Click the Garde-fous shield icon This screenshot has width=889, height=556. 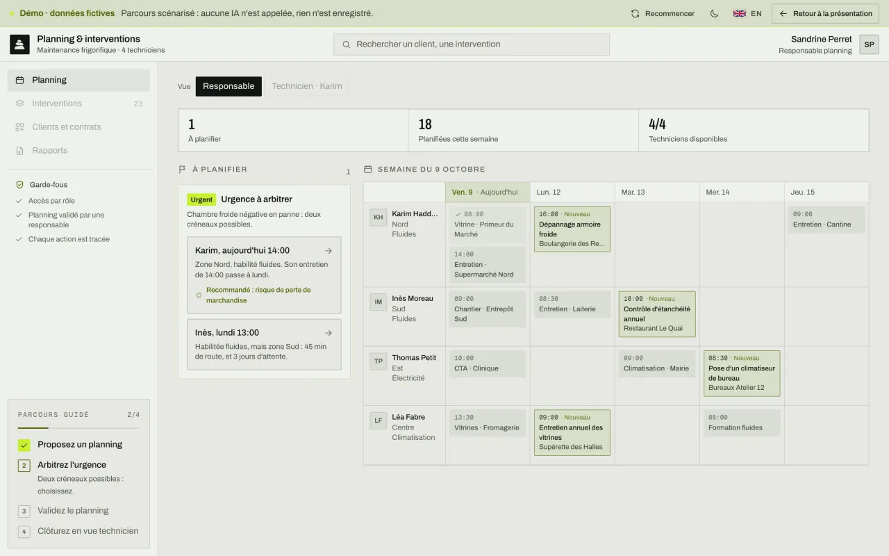tap(19, 185)
